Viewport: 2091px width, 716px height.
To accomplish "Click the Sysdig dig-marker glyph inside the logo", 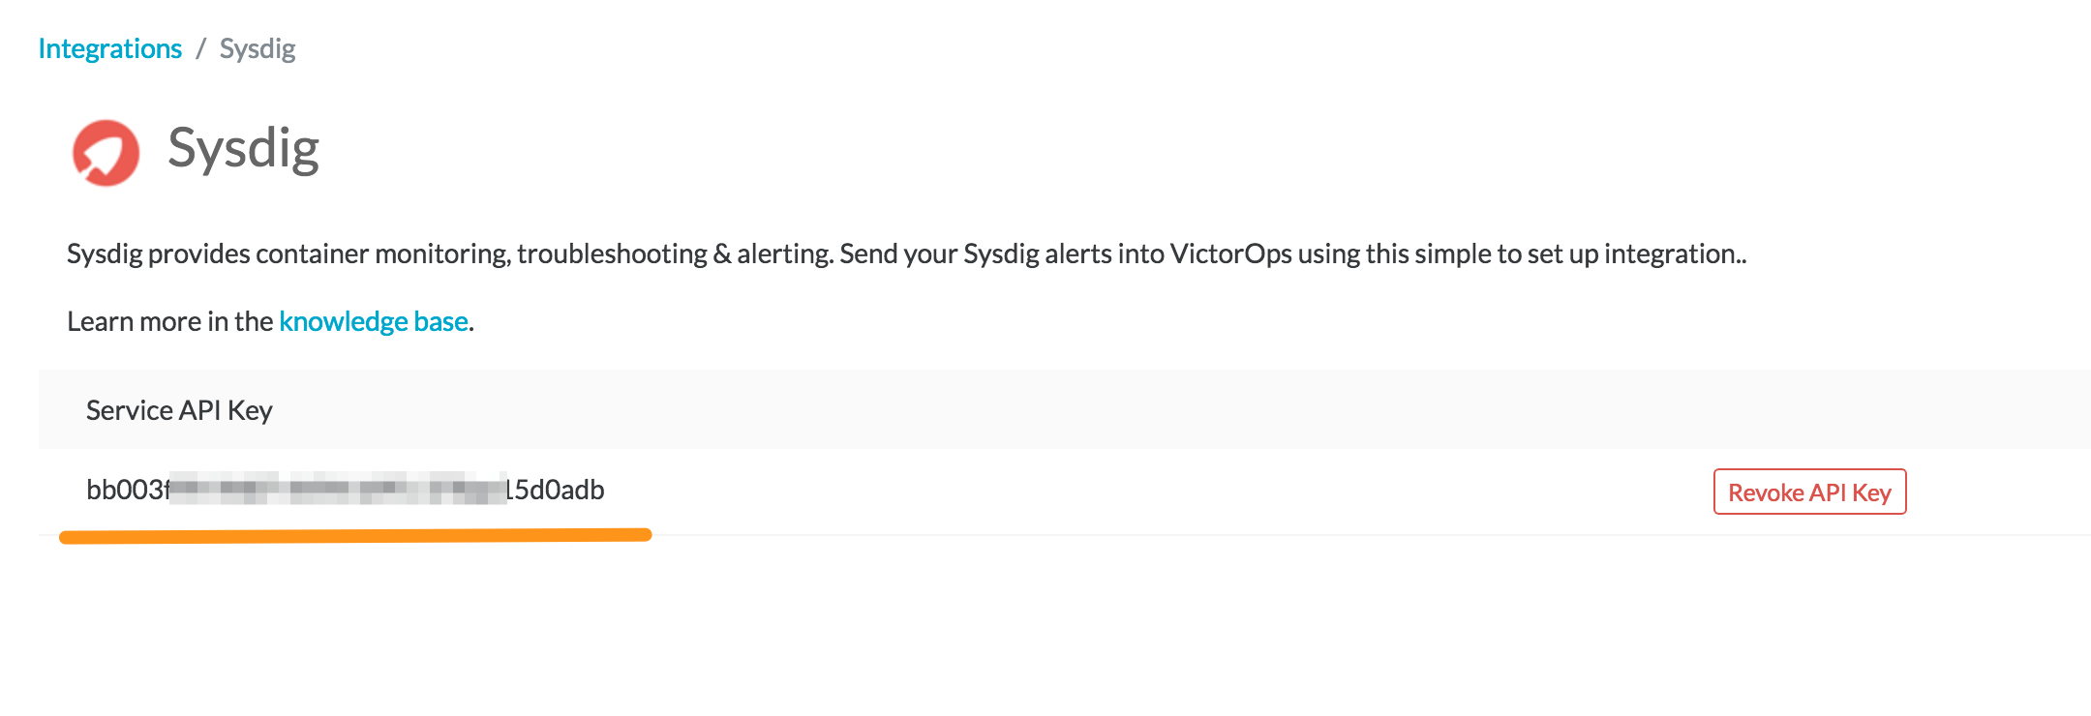I will tap(105, 153).
